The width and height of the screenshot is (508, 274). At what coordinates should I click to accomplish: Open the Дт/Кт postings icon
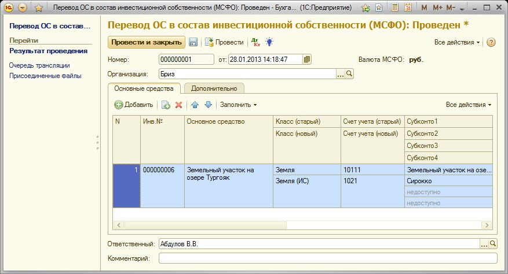[x=255, y=43]
